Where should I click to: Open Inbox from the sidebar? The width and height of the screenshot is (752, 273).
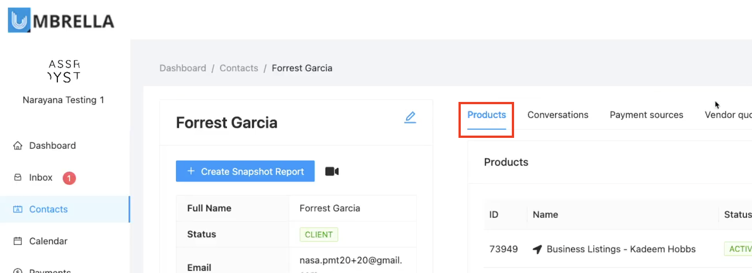41,177
